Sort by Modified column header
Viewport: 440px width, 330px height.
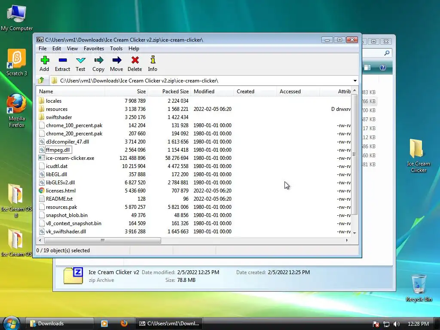[x=212, y=92]
